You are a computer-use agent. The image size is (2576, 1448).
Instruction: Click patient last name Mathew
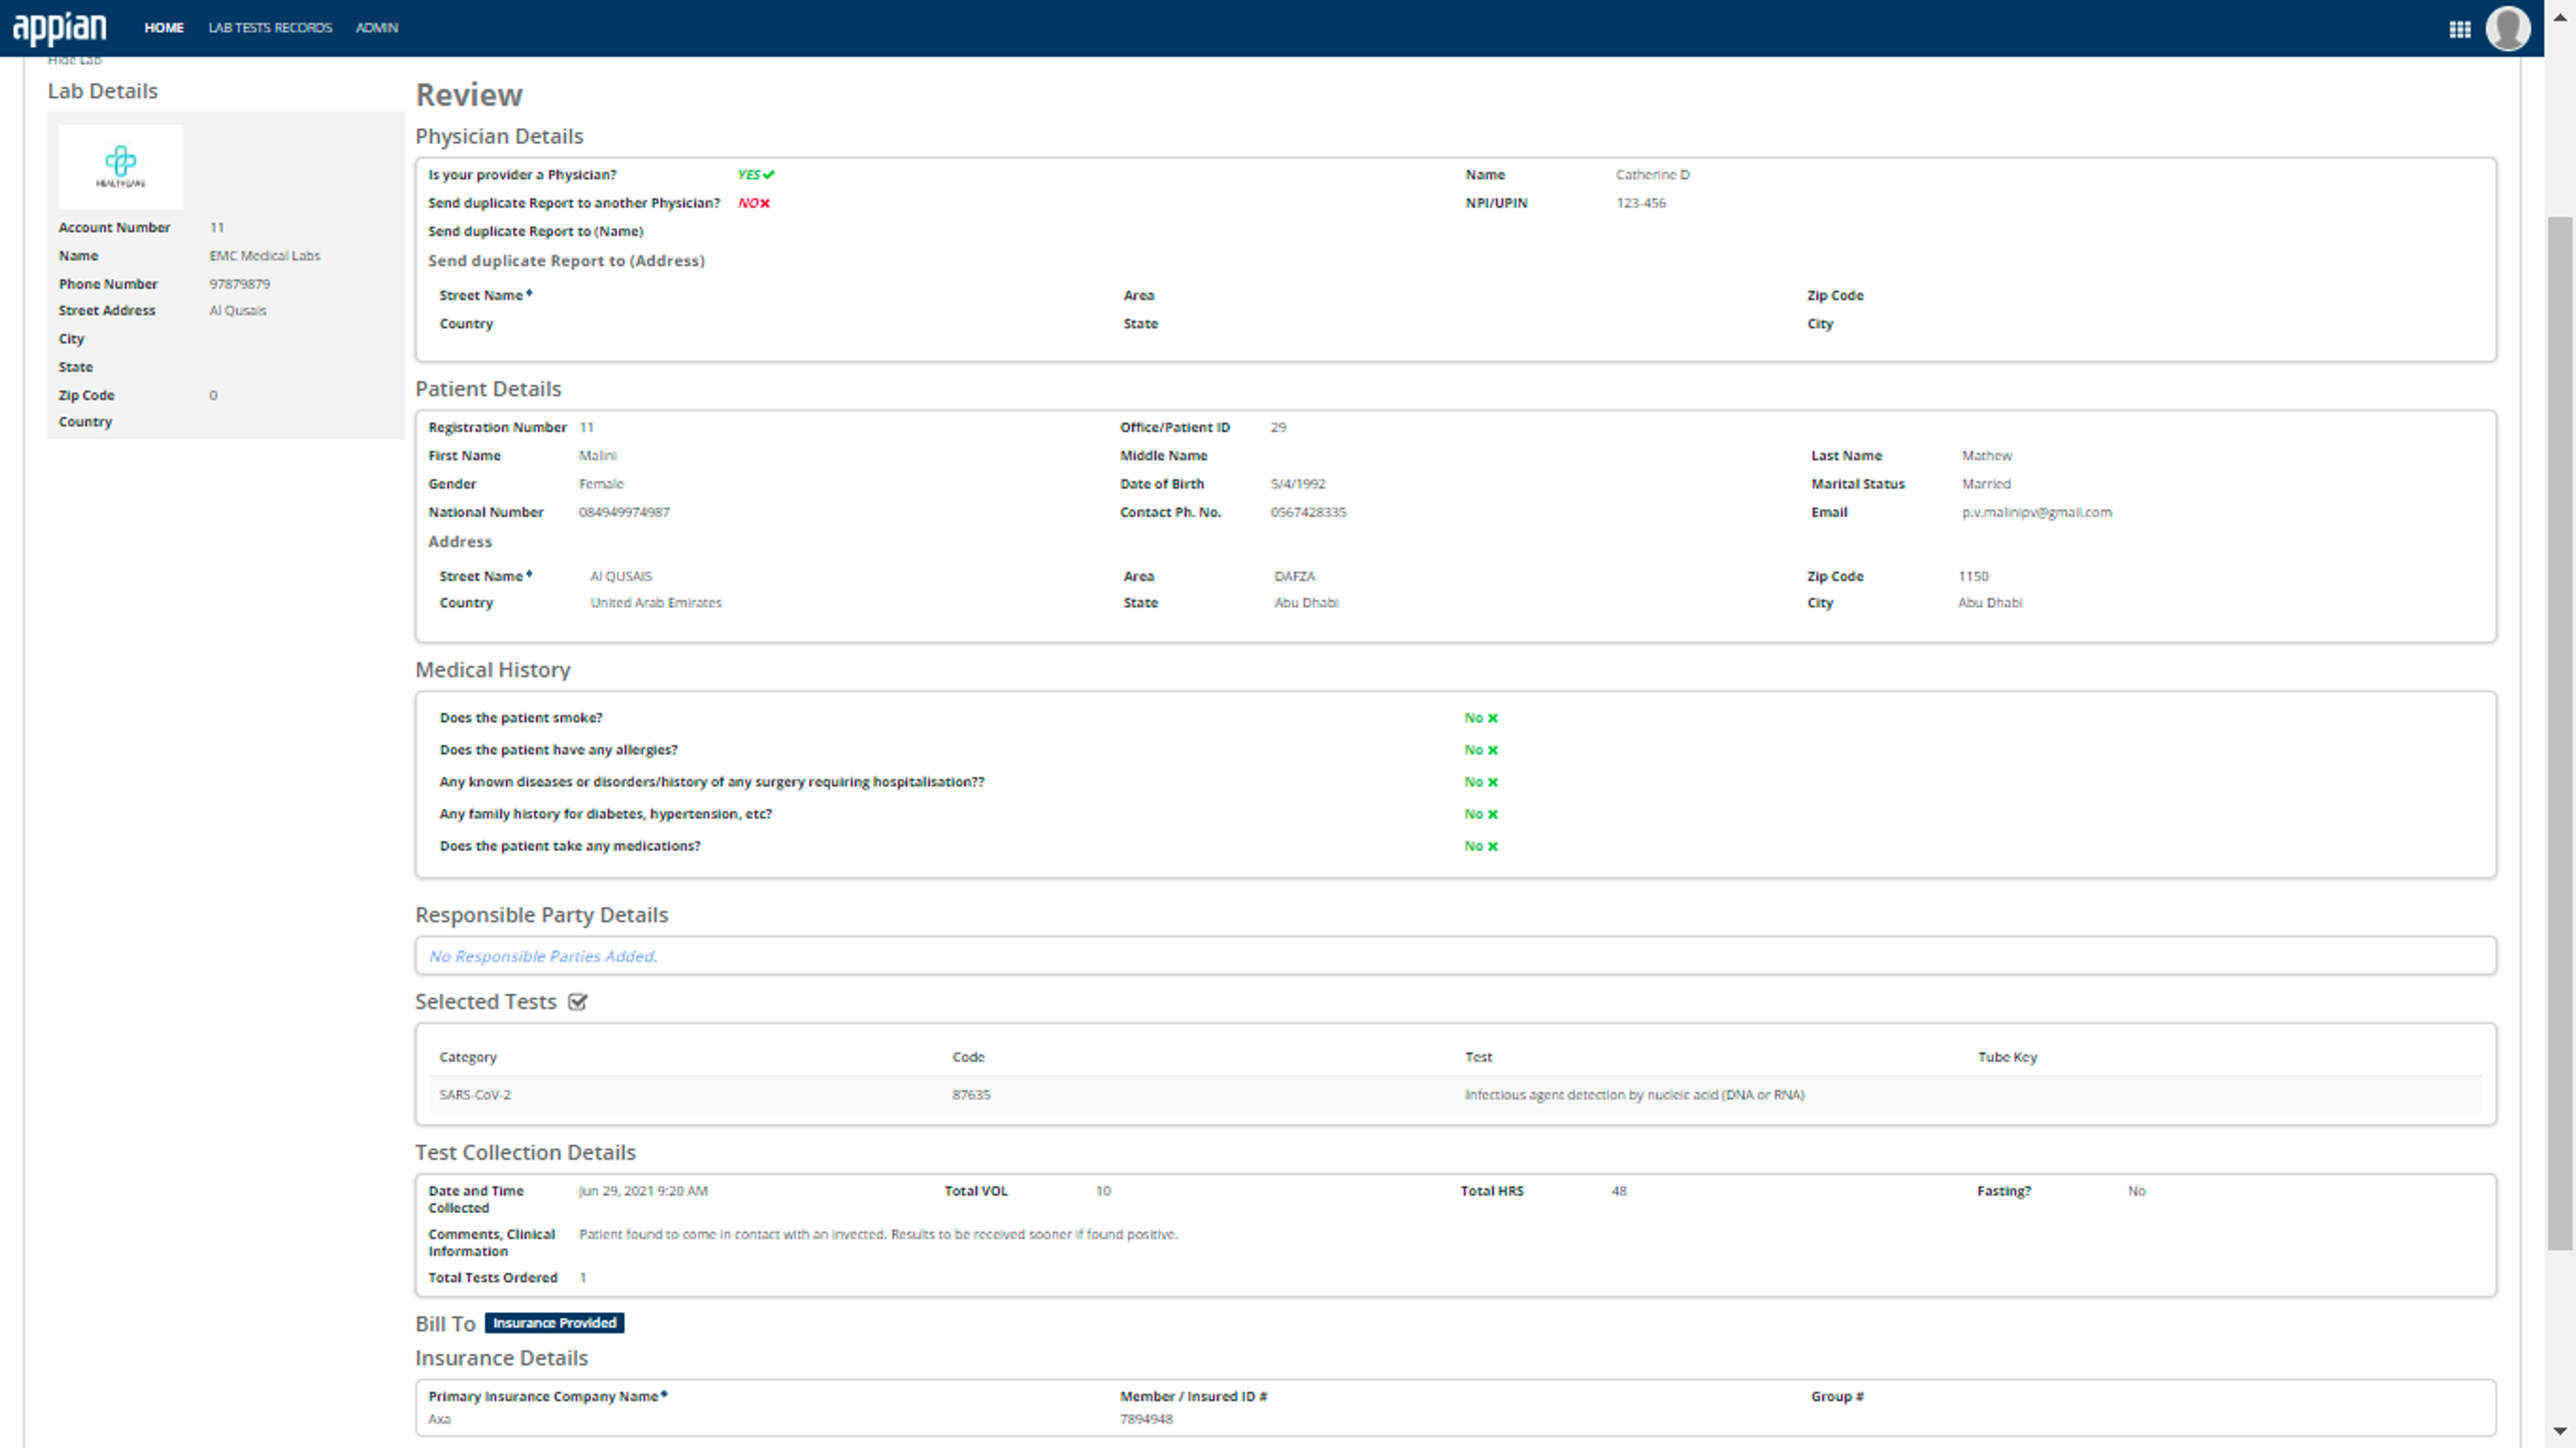click(x=1987, y=456)
